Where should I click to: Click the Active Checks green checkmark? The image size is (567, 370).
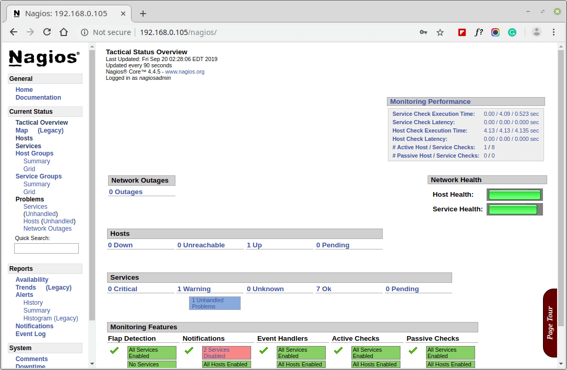tap(338, 351)
